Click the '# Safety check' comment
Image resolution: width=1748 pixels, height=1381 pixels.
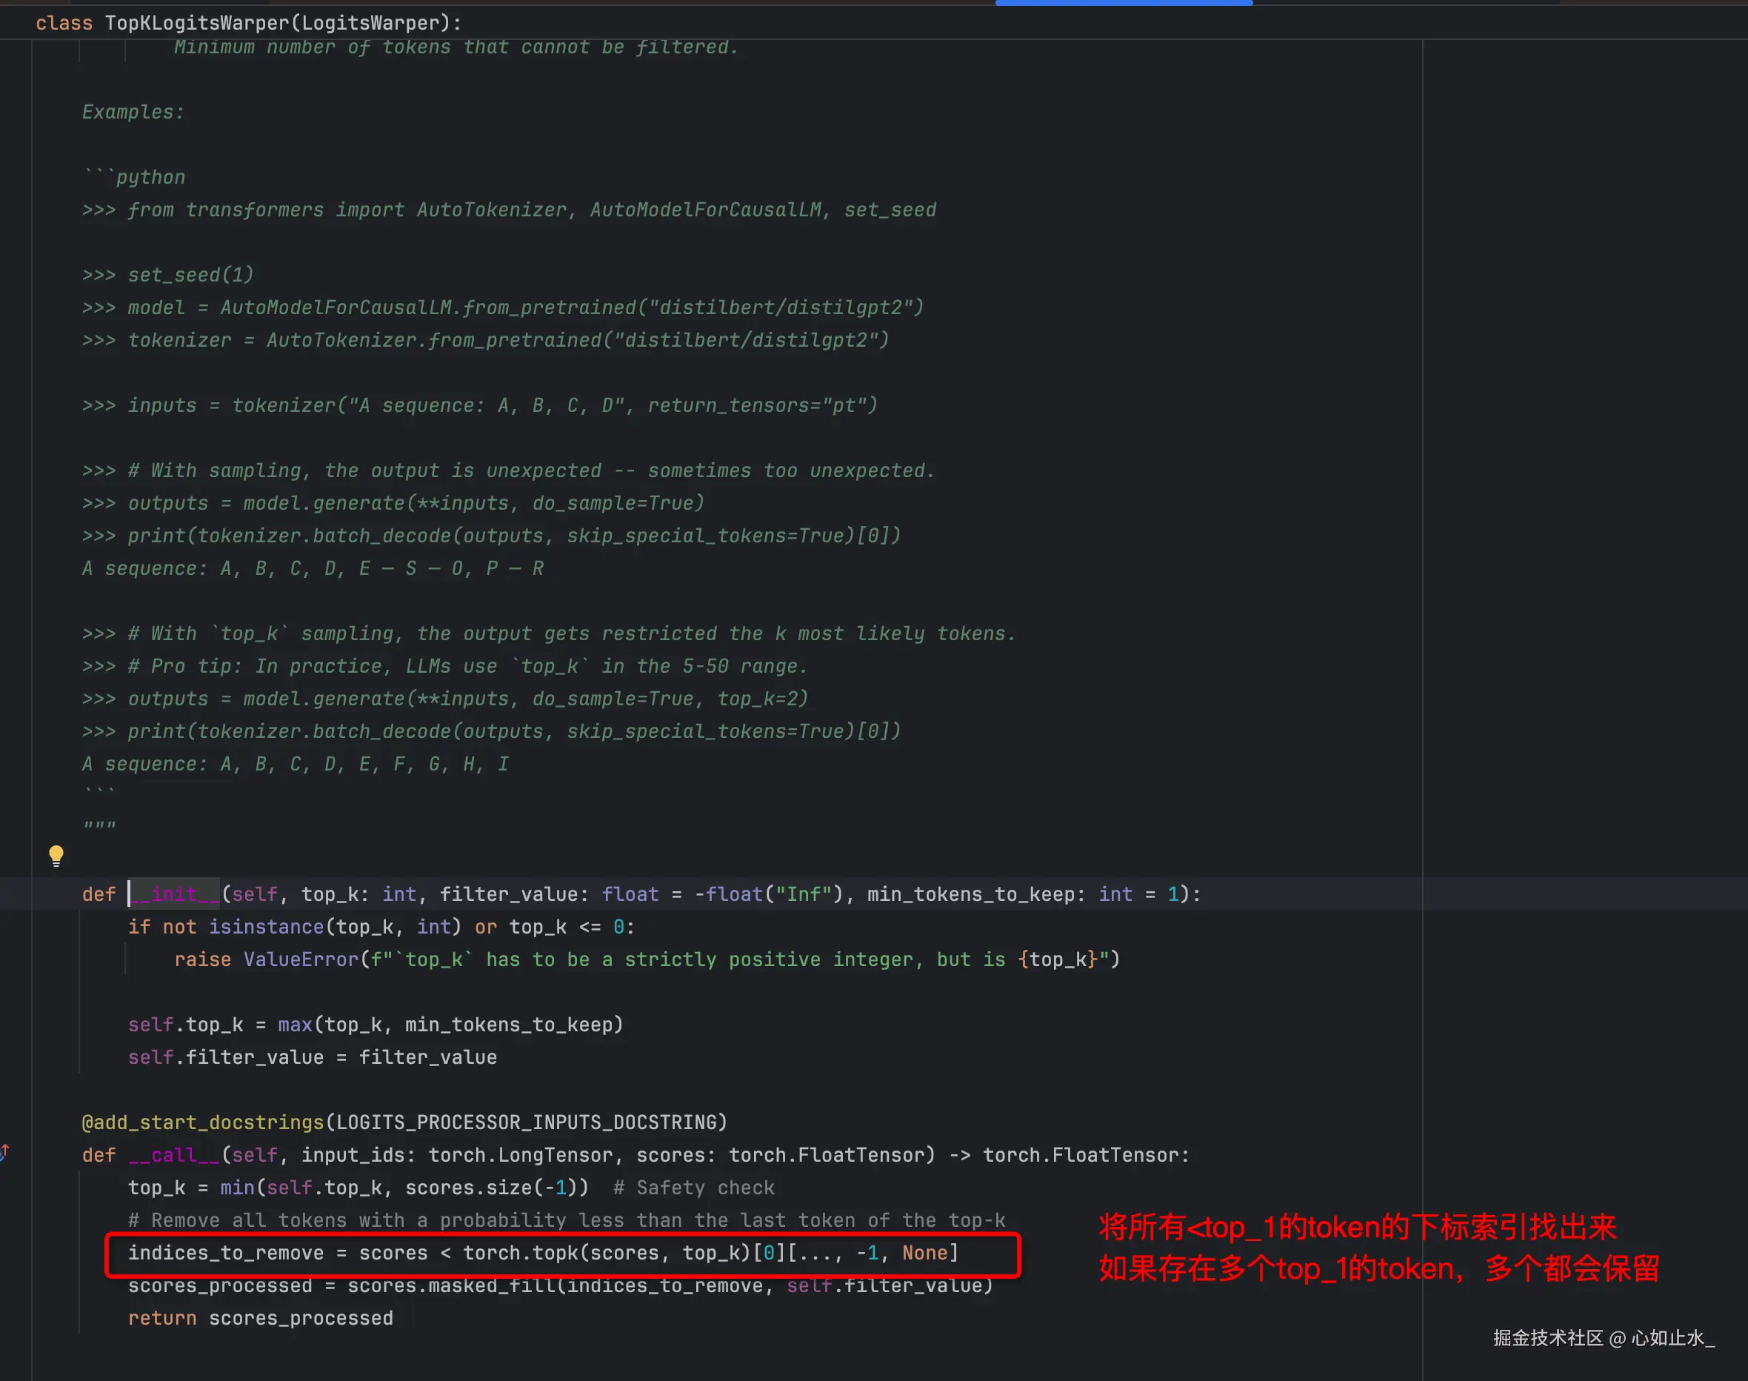click(x=693, y=1188)
